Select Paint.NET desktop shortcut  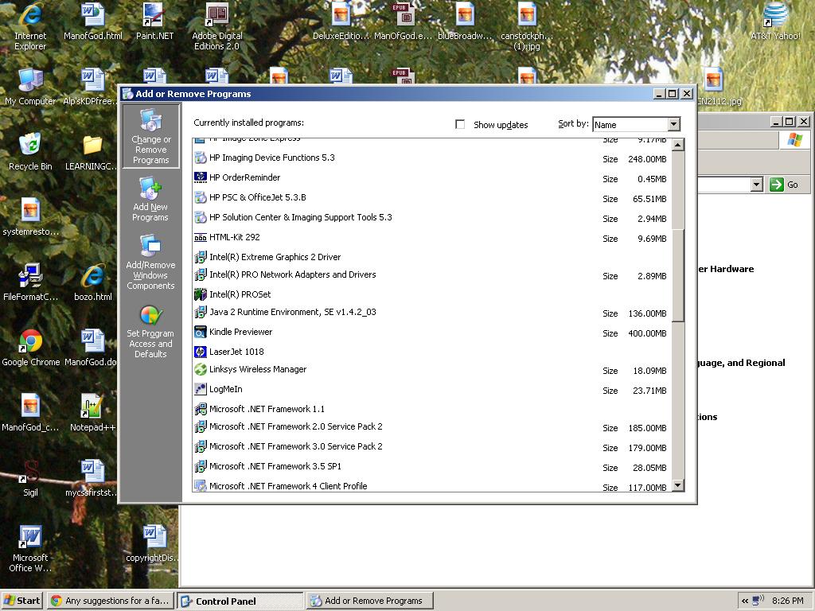pos(154,21)
